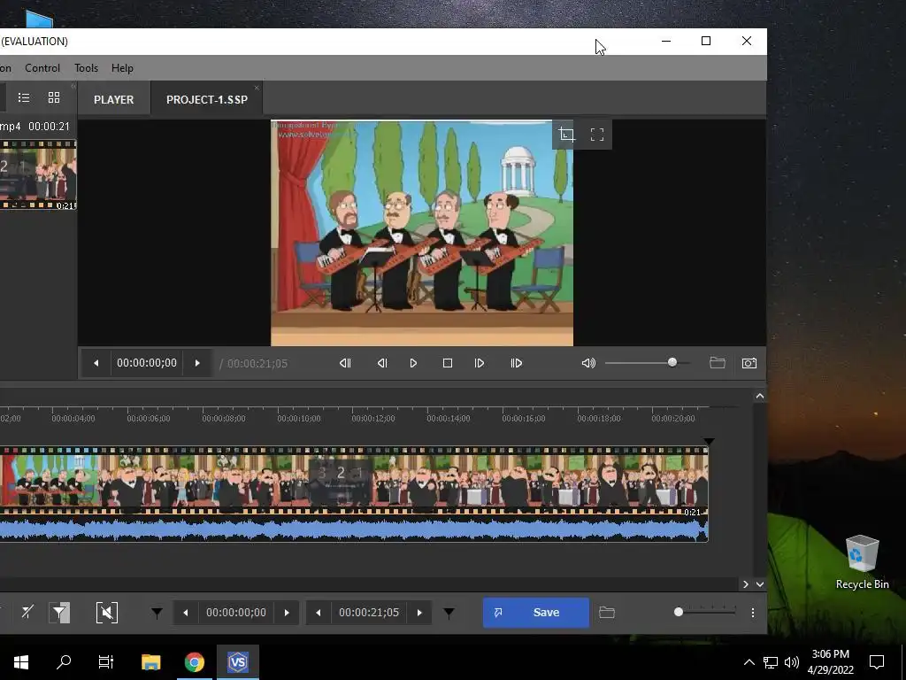Show hidden system tray icons
The width and height of the screenshot is (906, 680).
click(x=749, y=662)
